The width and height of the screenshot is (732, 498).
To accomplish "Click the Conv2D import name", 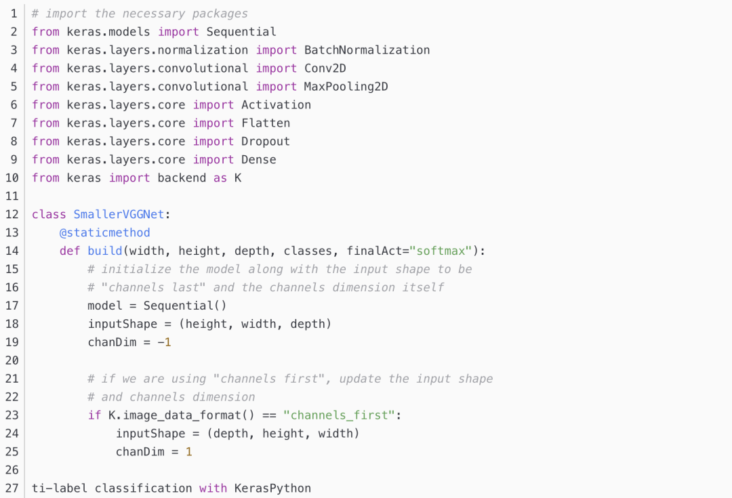I will coord(325,68).
